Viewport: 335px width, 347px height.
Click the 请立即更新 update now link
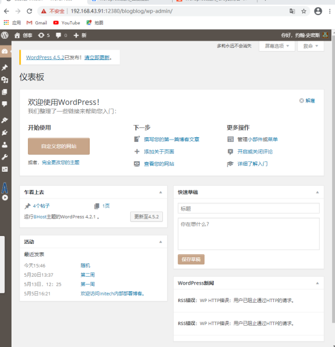(x=97, y=58)
